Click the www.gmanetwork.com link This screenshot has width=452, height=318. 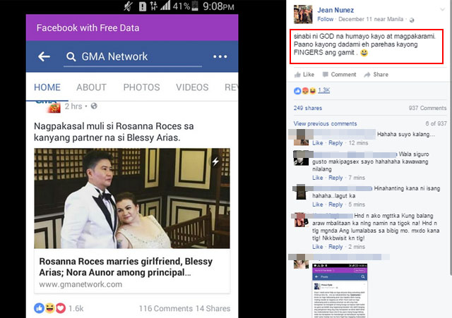point(81,284)
